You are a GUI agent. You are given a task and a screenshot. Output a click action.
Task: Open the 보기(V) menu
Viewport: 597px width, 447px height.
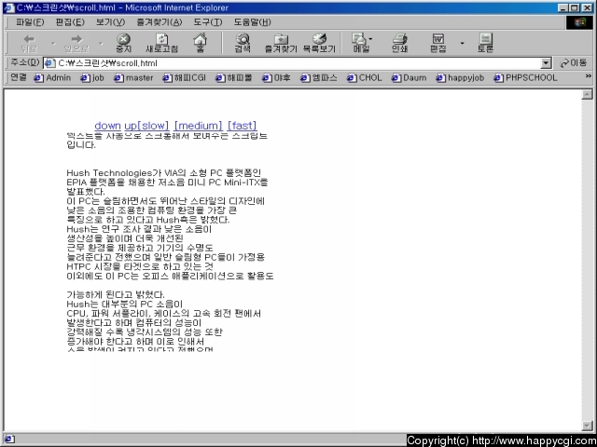coord(110,22)
